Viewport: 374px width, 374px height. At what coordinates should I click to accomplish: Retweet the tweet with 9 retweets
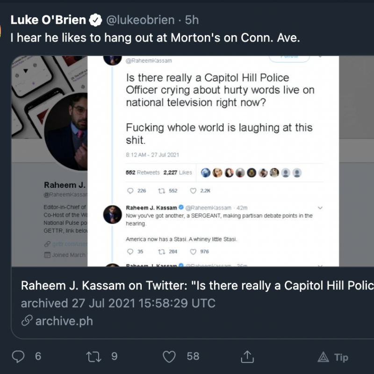coord(93,357)
